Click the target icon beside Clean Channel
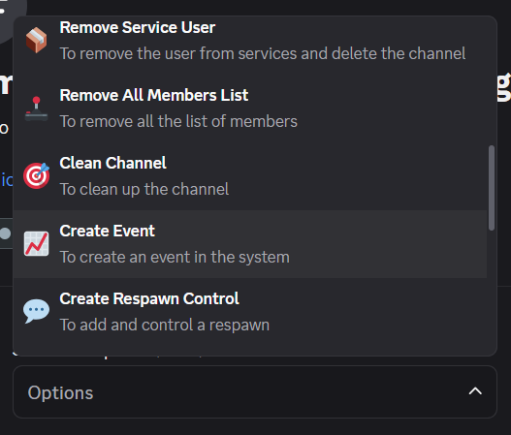This screenshot has width=511, height=435. pyautogui.click(x=36, y=176)
